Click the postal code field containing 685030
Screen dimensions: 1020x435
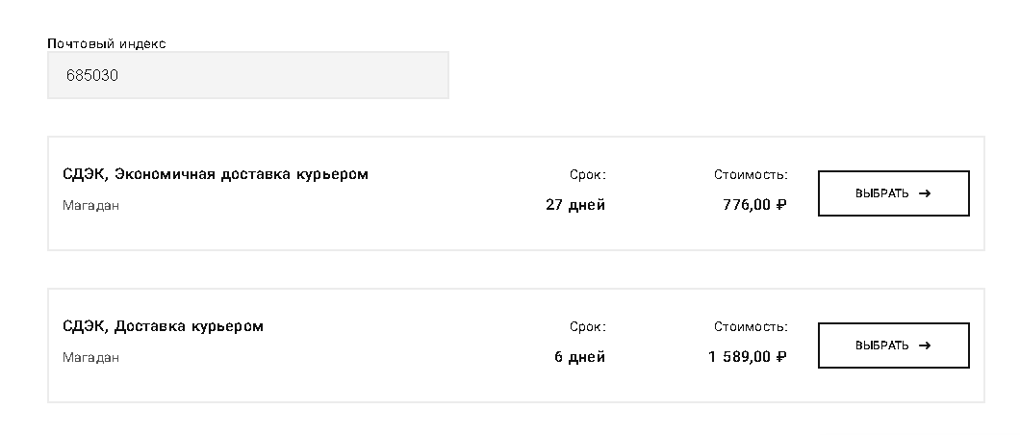tap(247, 75)
